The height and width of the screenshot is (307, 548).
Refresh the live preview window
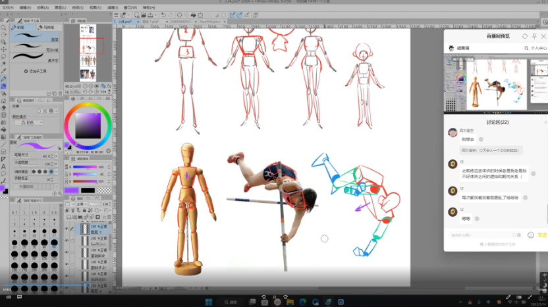(x=524, y=36)
